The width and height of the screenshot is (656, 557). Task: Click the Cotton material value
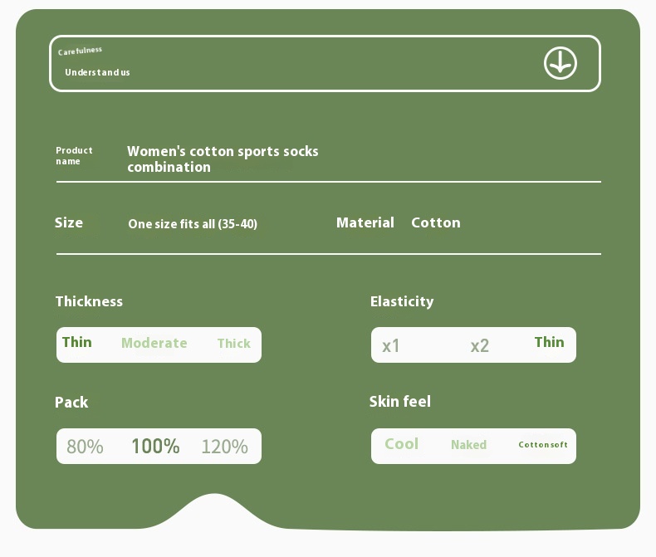tap(435, 222)
